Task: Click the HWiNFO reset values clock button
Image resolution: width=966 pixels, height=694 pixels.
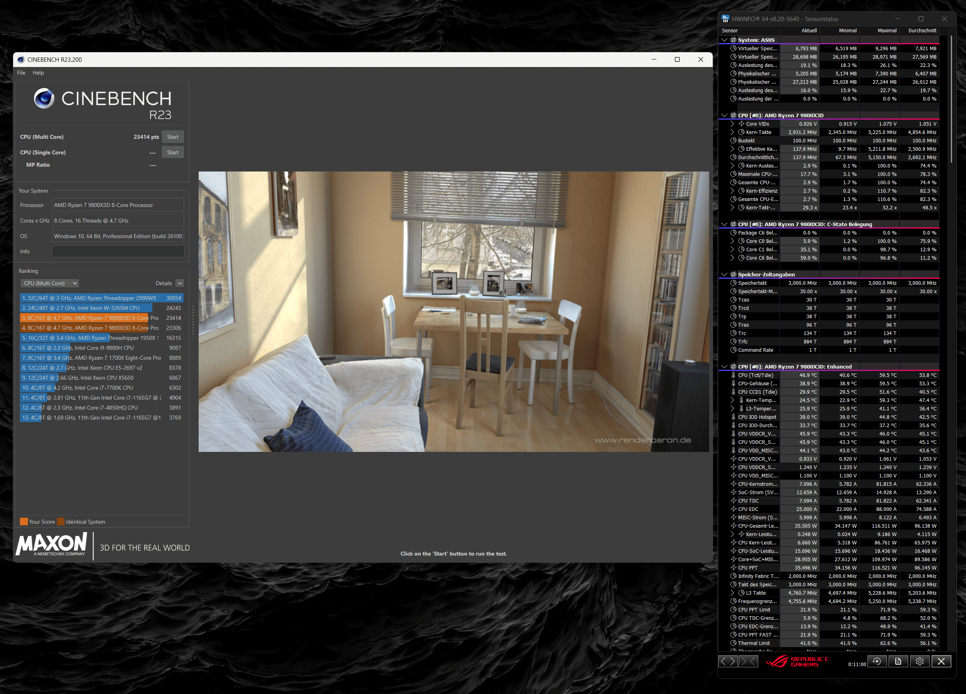Action: point(877,661)
